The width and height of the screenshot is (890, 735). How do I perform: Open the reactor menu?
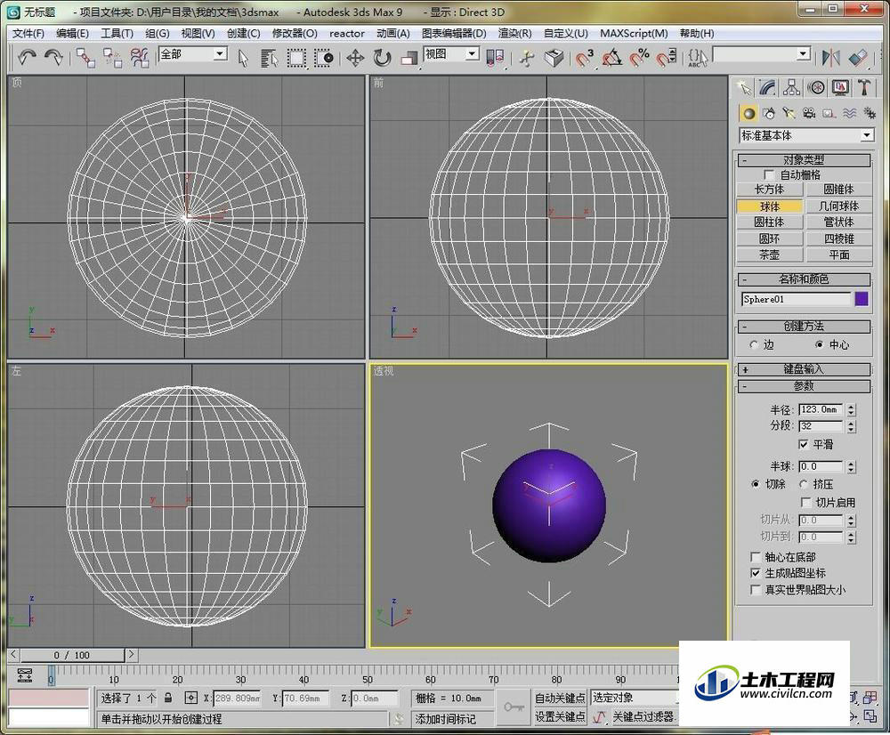(x=347, y=34)
